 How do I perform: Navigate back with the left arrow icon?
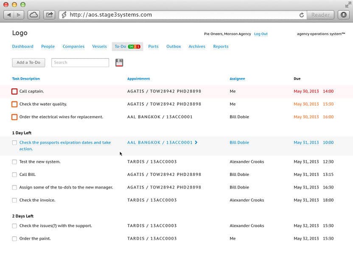(9, 14)
